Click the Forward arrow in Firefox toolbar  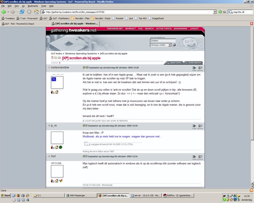[13, 12]
